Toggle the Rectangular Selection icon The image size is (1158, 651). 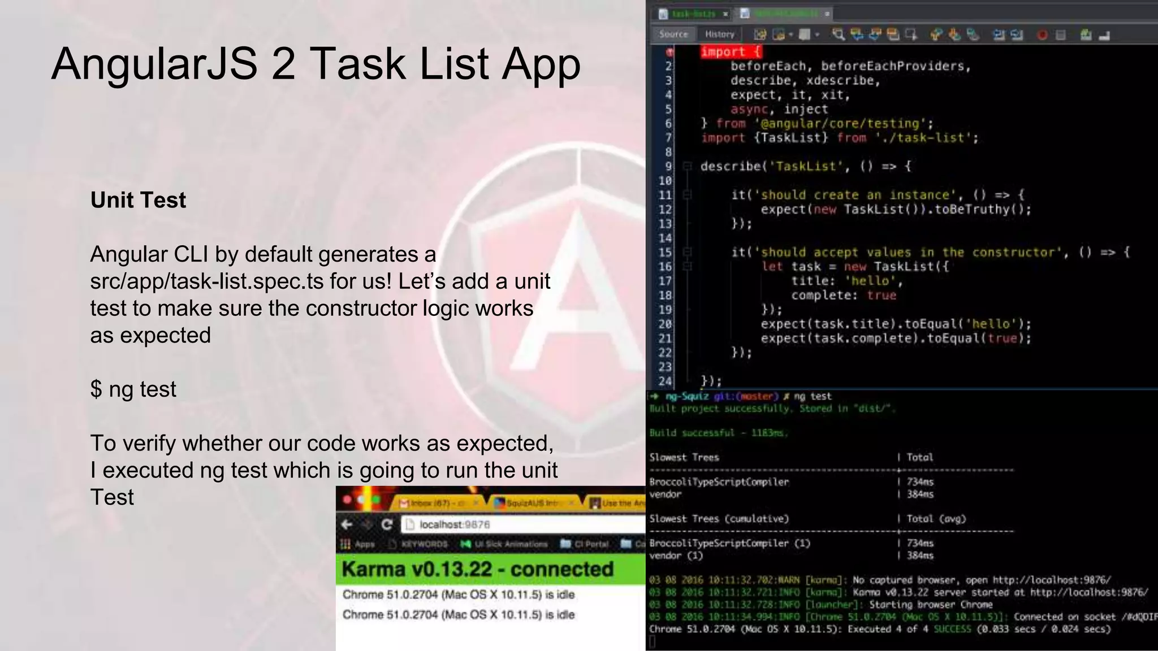[x=911, y=34]
